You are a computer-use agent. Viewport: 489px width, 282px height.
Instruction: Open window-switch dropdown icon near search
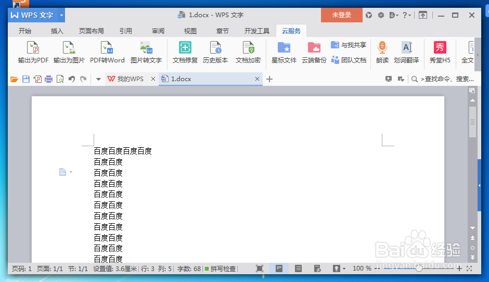pyautogui.click(x=401, y=79)
